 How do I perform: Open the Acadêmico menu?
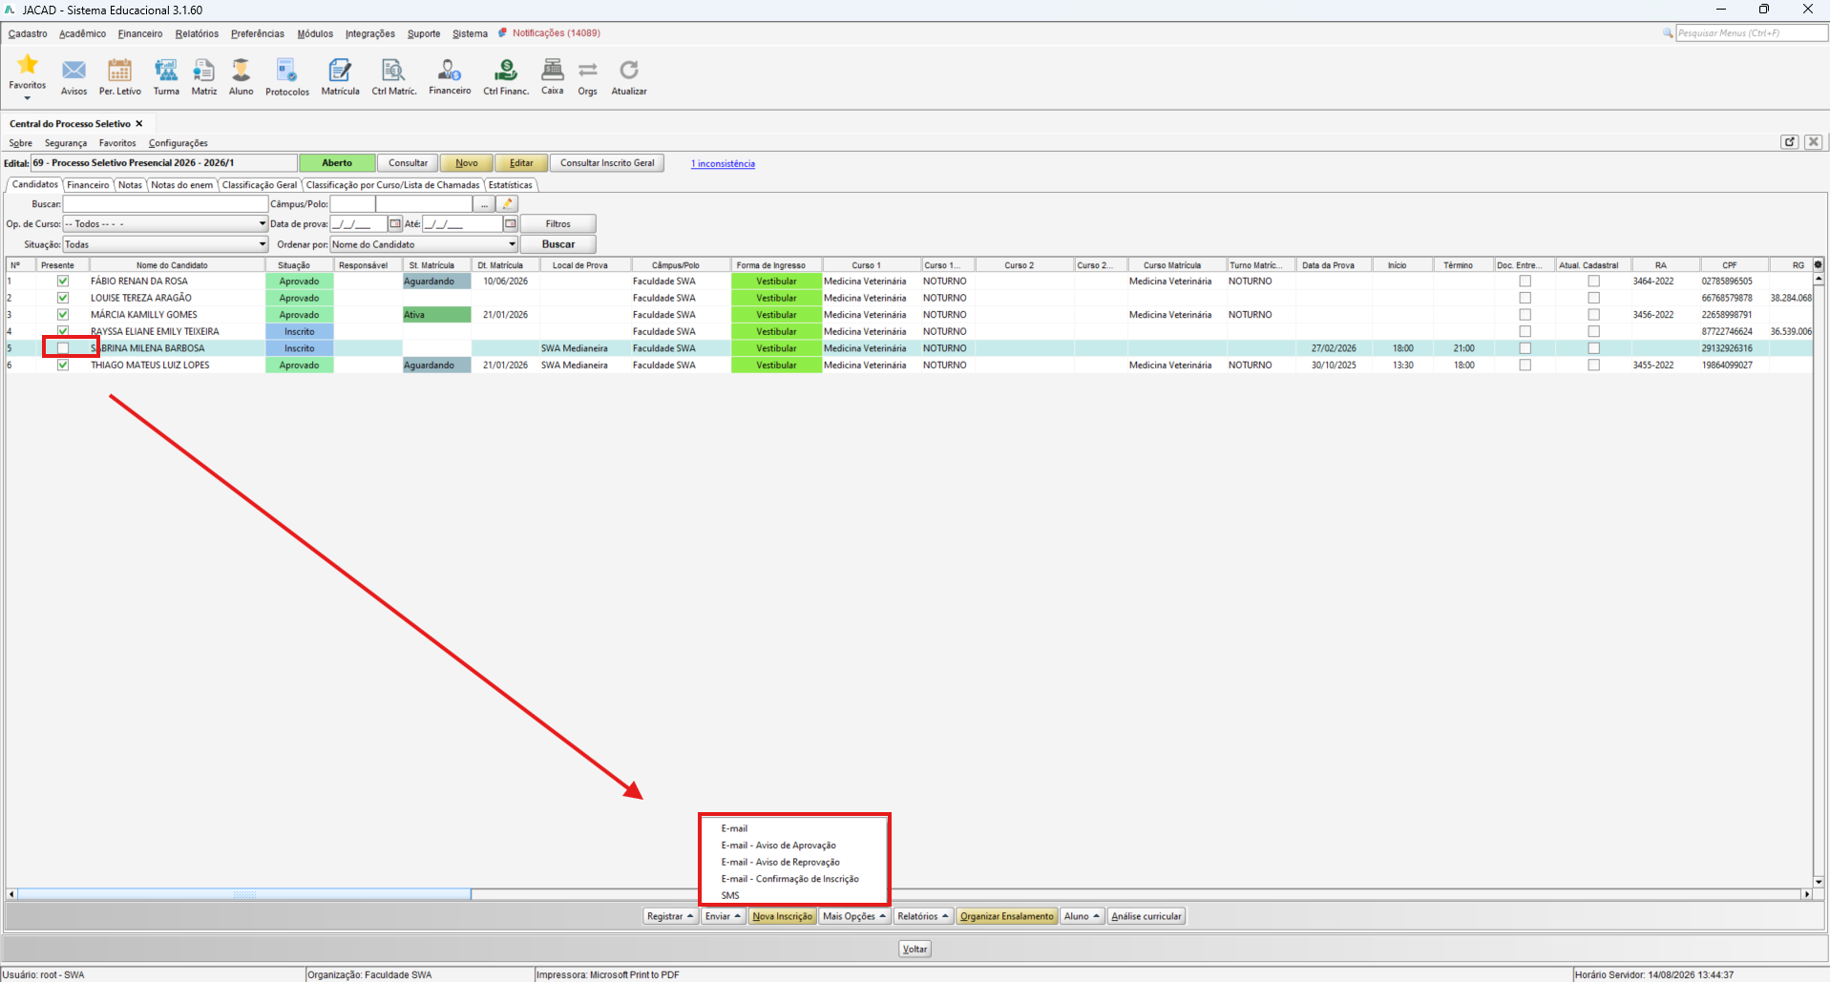coord(82,33)
